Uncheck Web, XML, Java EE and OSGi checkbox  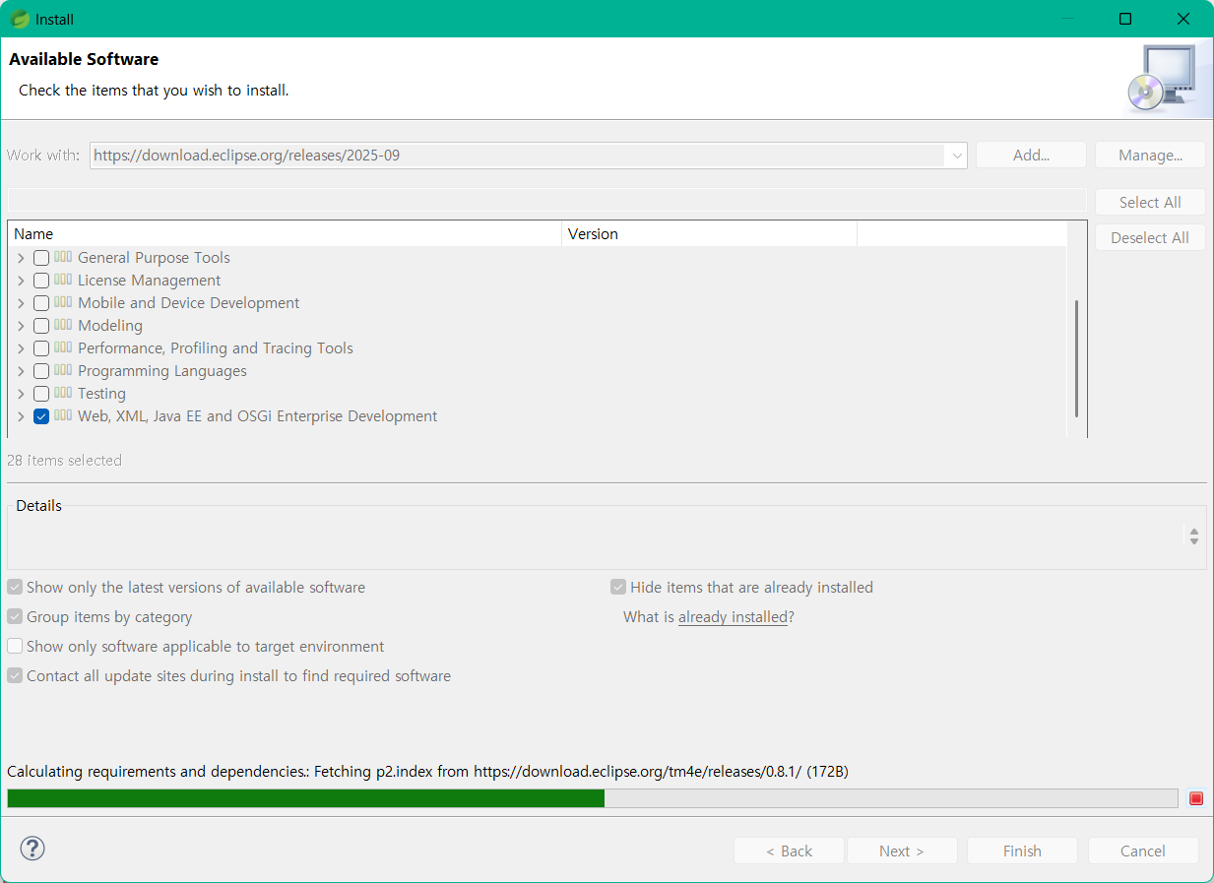click(x=41, y=416)
